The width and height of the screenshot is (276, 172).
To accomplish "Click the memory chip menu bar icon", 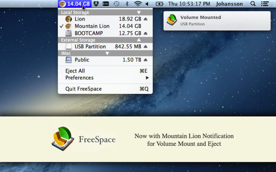I will point(106,4).
